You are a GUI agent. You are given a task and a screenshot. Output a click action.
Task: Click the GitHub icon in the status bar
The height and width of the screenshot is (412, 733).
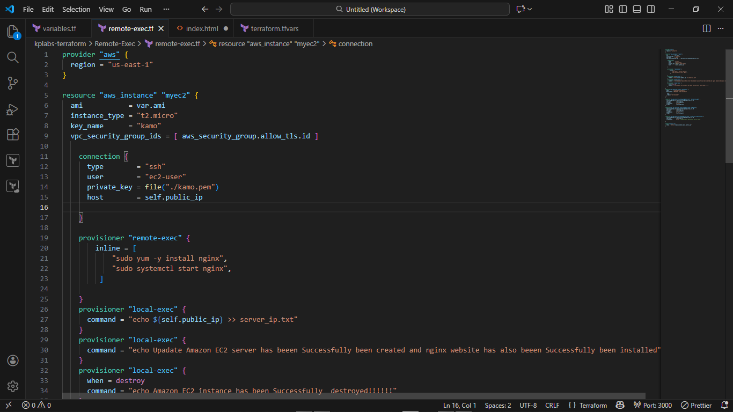(620, 405)
